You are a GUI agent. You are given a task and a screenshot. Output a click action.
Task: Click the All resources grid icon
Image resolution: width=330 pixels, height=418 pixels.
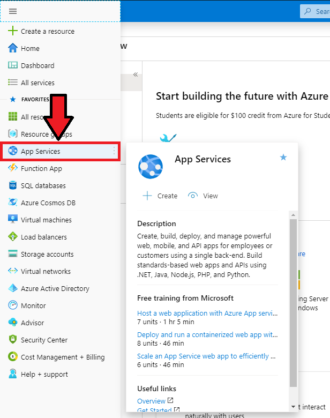(x=12, y=116)
